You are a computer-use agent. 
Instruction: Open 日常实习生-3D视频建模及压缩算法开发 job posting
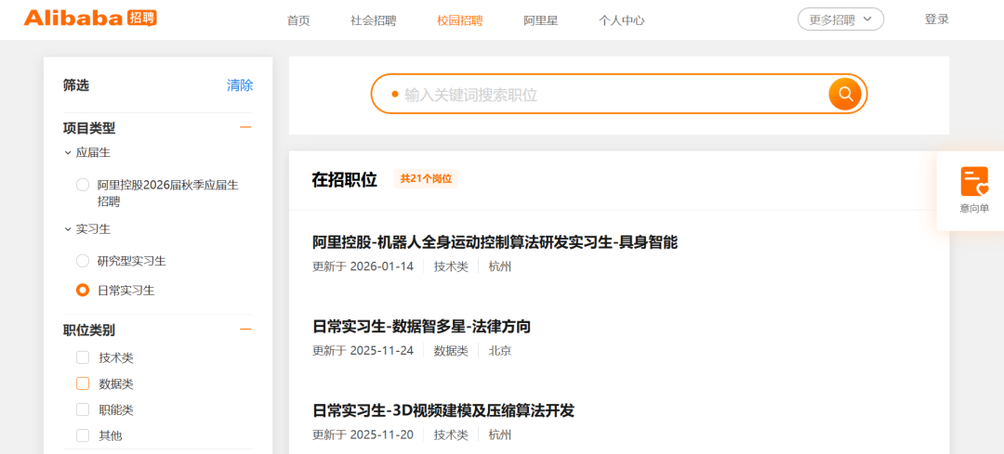[x=443, y=410]
